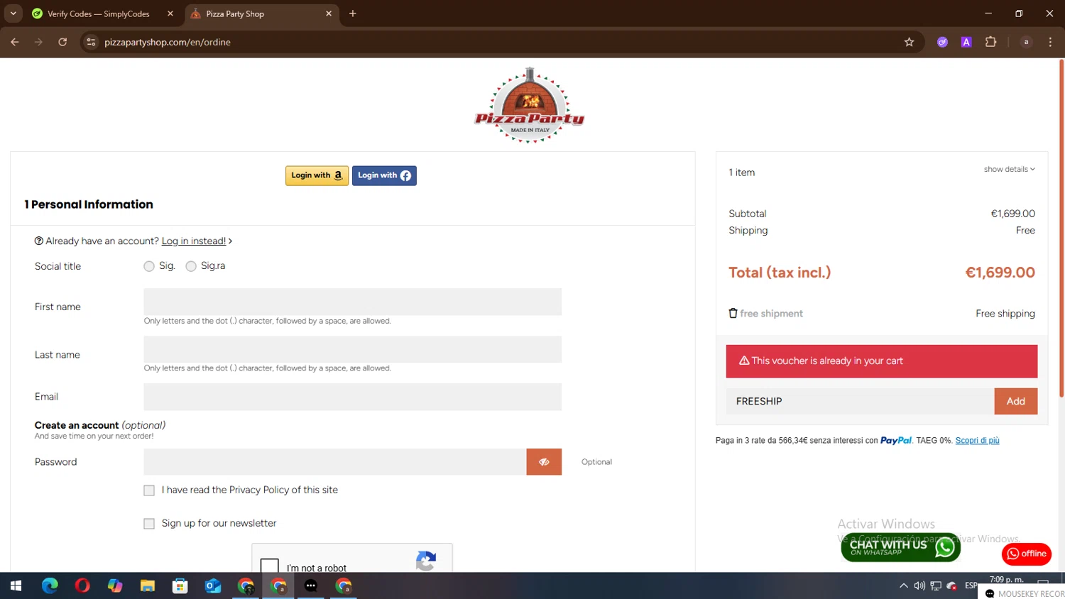1065x599 pixels.
Task: Click the Add voucher button
Action: pos(1015,401)
